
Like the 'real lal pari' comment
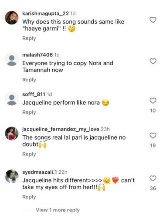pos(153,136)
